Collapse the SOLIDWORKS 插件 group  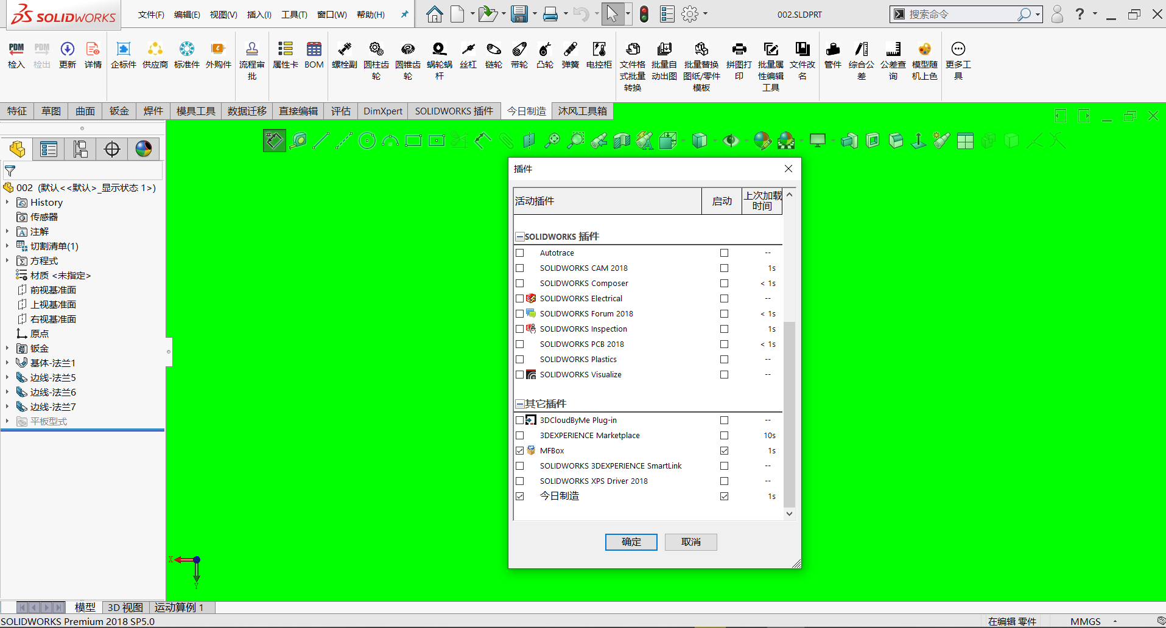pyautogui.click(x=520, y=237)
